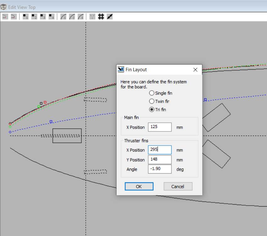Click the Main fin X Position field
The height and width of the screenshot is (236, 267).
coord(160,127)
